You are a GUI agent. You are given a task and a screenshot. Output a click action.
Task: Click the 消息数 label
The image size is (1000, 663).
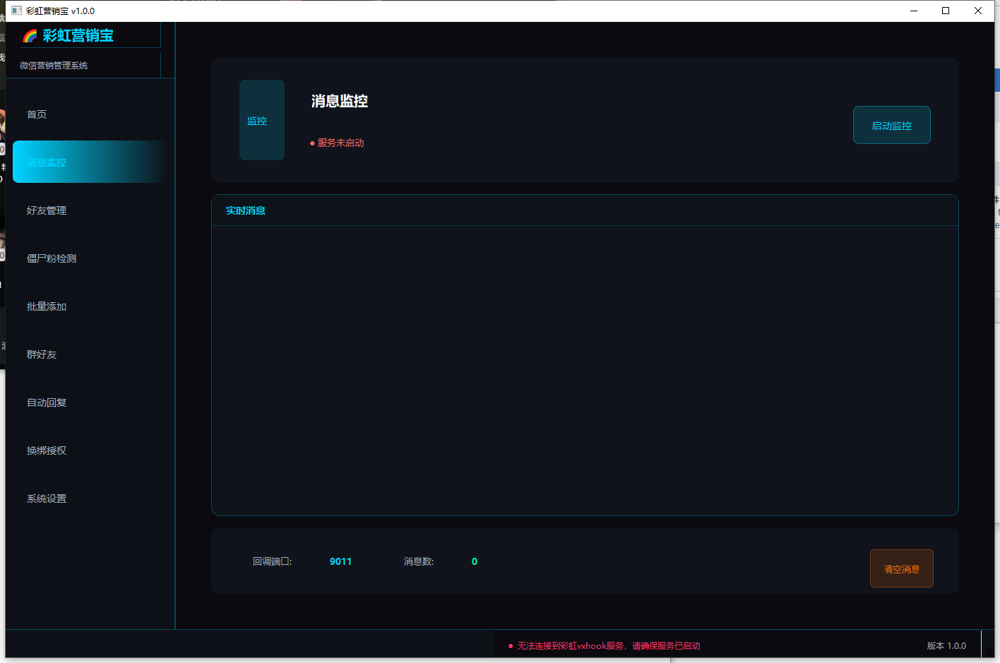click(419, 561)
